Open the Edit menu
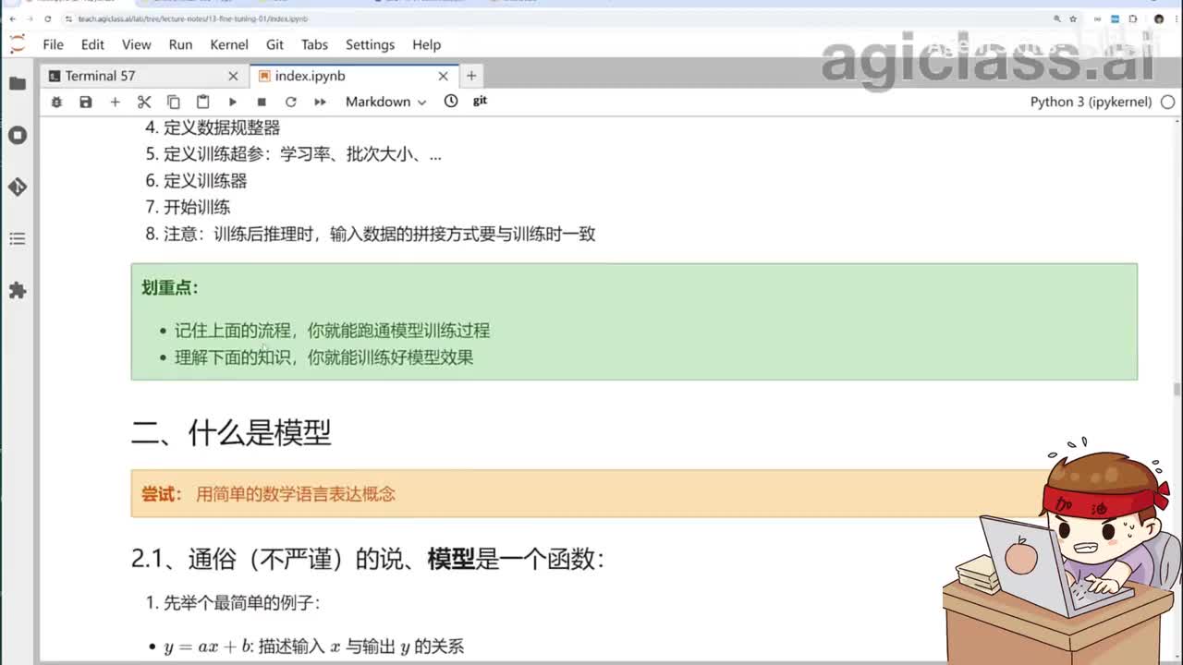The height and width of the screenshot is (665, 1183). [x=92, y=44]
